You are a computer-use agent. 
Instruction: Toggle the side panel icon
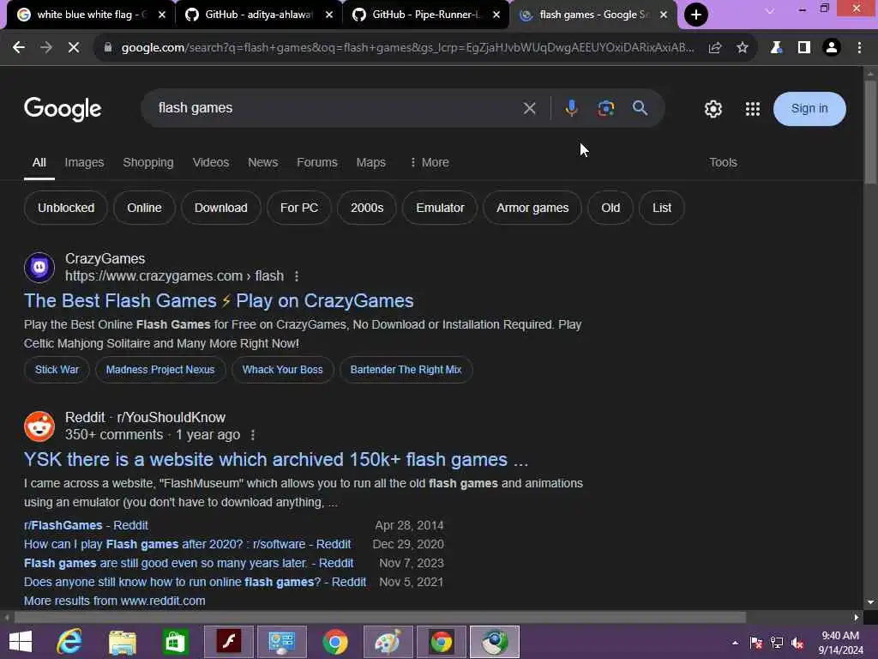[804, 48]
